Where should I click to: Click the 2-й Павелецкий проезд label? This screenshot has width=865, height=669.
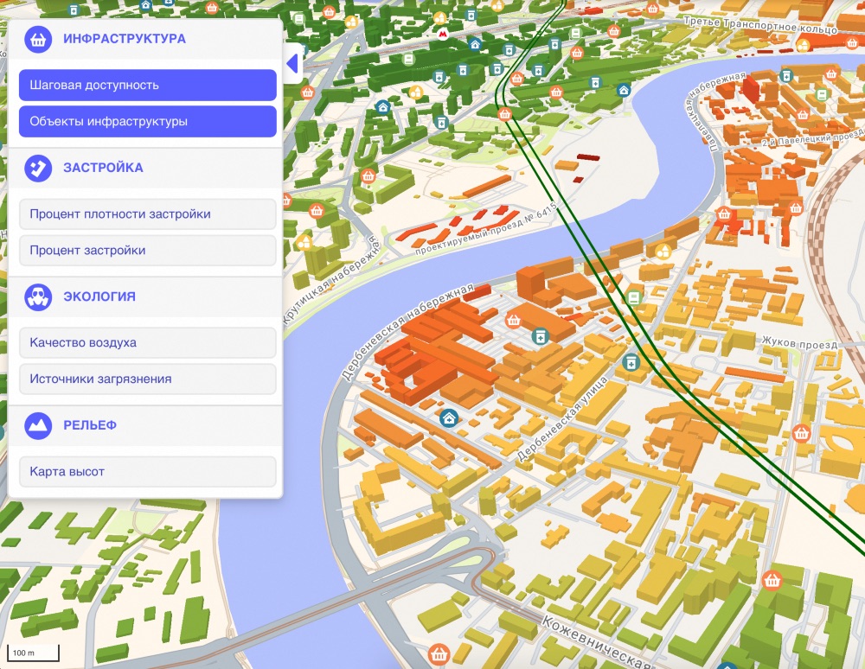tap(812, 137)
